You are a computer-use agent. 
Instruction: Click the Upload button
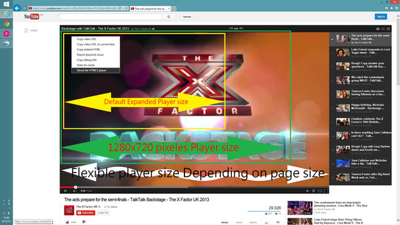(x=187, y=17)
